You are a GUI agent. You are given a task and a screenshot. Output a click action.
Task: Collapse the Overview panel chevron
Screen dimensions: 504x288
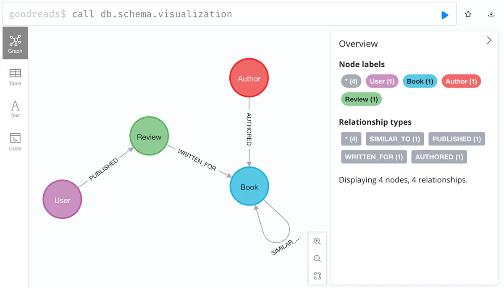(x=489, y=40)
